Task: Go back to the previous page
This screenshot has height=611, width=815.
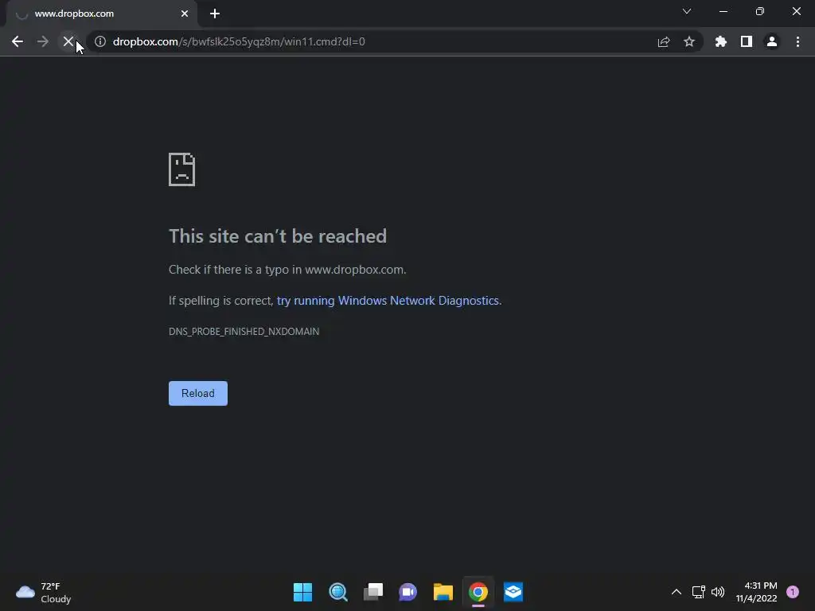Action: pos(18,41)
